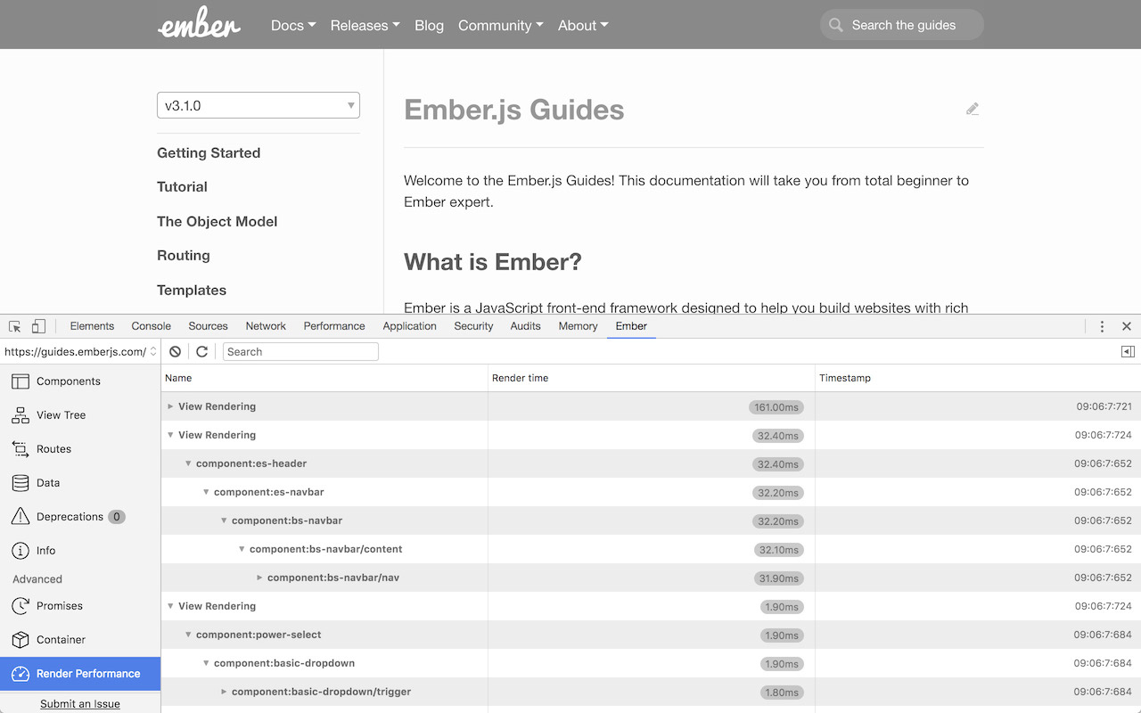Viewport: 1141px width, 713px height.
Task: Click the Search field in DevTools
Action: click(300, 351)
